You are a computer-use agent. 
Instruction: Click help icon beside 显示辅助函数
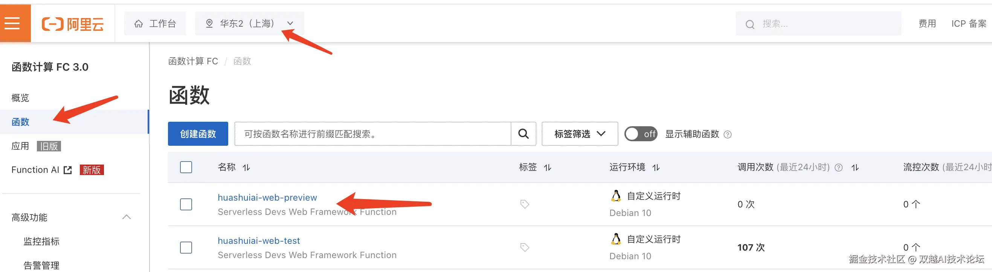point(727,134)
